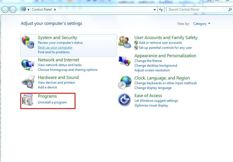Open the Programs category heading

pyautogui.click(x=47, y=96)
